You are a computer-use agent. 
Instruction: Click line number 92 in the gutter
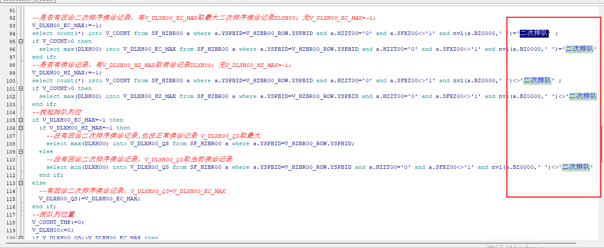click(x=12, y=18)
